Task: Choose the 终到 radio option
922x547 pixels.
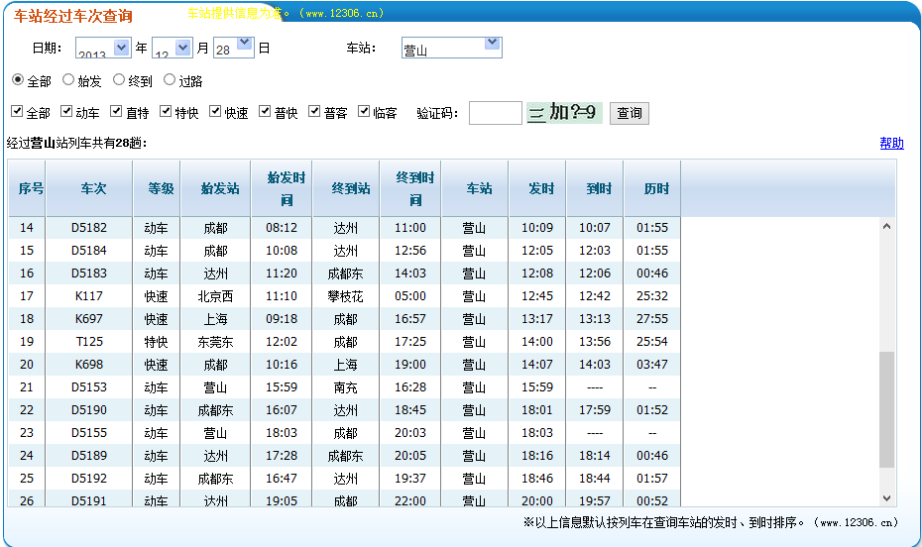Action: pos(119,80)
